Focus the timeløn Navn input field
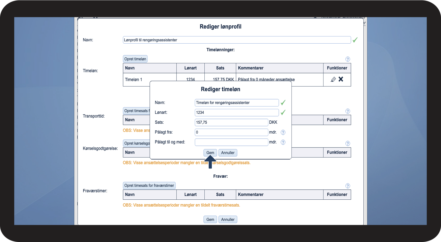The height and width of the screenshot is (242, 441). [x=236, y=103]
